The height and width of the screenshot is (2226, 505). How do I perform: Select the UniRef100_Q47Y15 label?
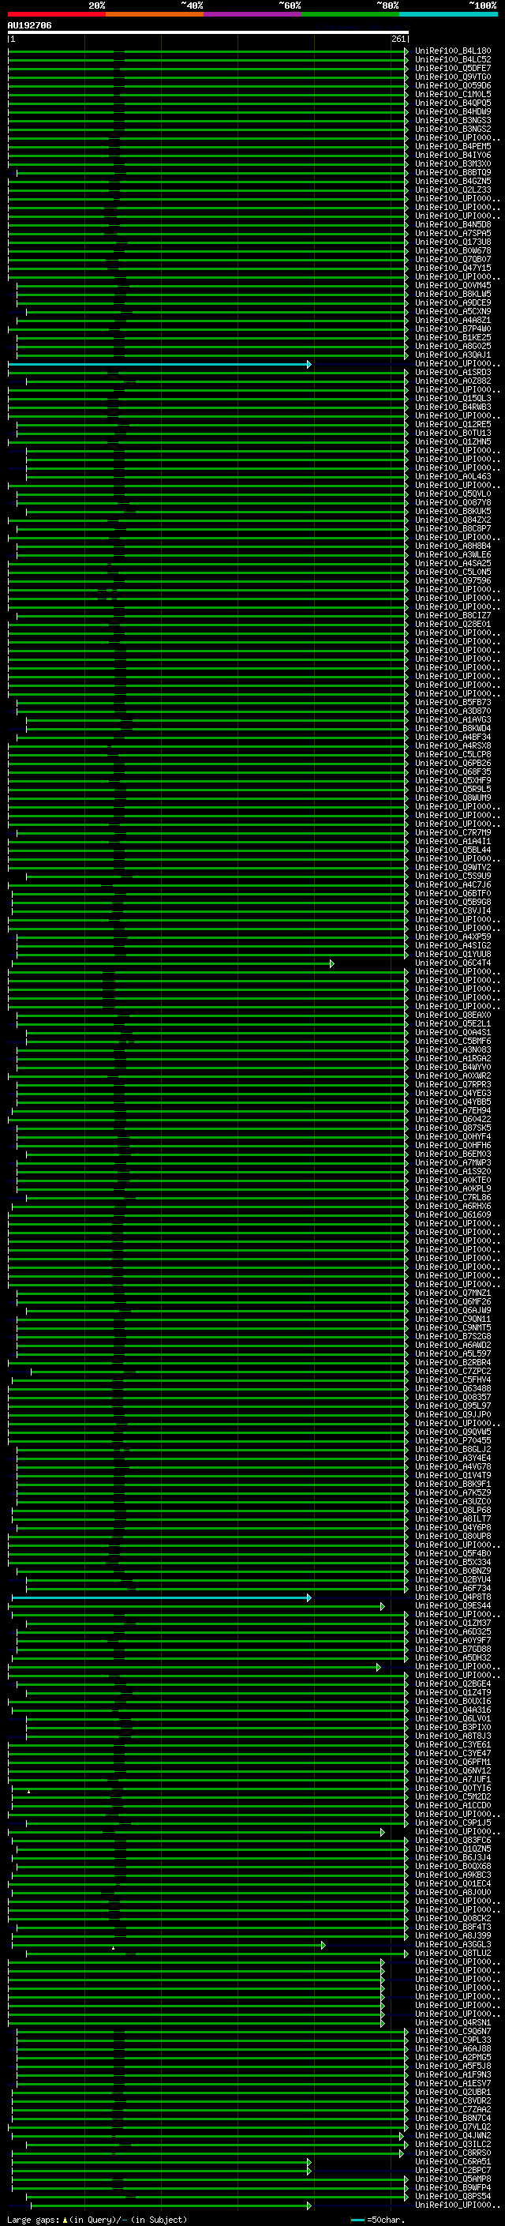pos(453,268)
